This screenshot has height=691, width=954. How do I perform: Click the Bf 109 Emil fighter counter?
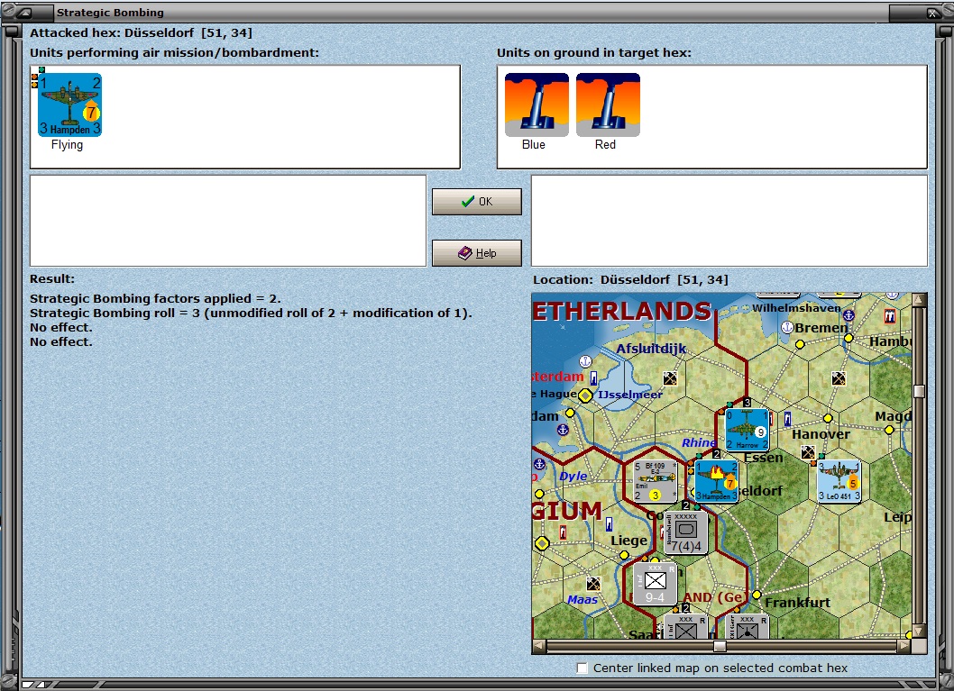tap(656, 481)
